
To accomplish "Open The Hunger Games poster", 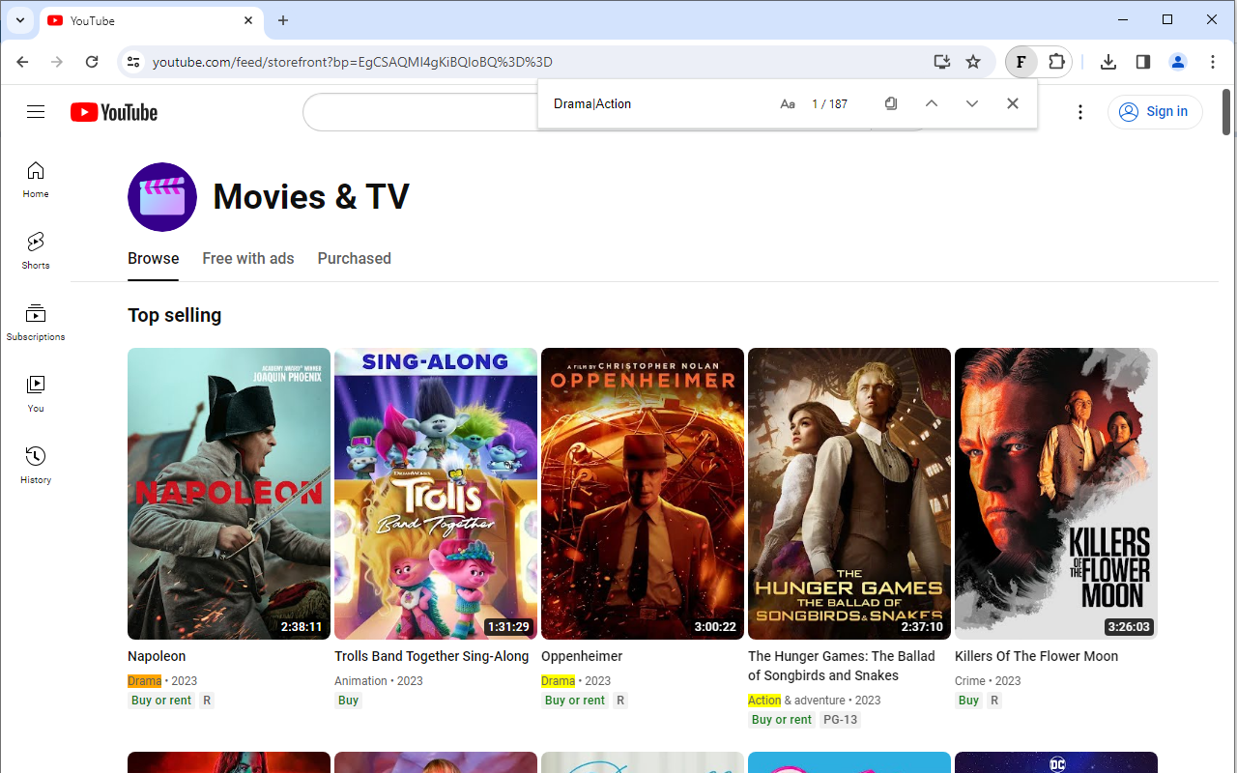I will coord(849,494).
